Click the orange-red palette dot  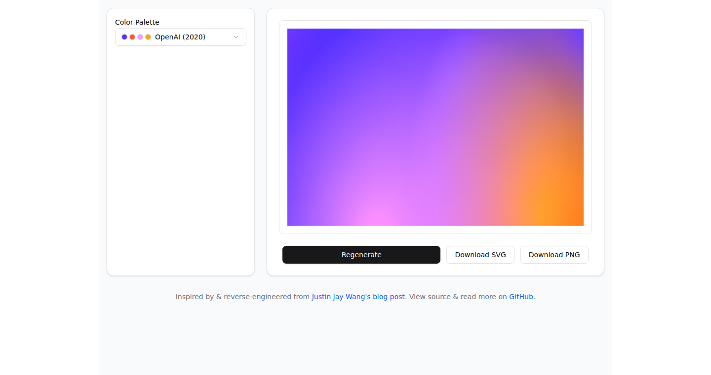[132, 37]
